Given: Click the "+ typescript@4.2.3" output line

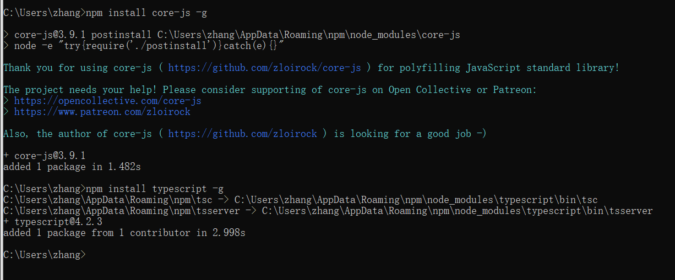Looking at the screenshot, I should click(53, 222).
